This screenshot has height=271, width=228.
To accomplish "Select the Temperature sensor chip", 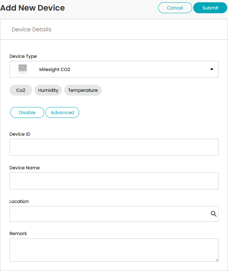I will [83, 90].
